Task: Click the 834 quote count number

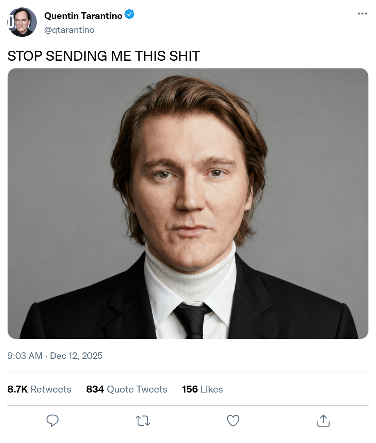Action: point(95,389)
